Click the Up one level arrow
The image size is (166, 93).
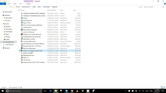(10, 7)
